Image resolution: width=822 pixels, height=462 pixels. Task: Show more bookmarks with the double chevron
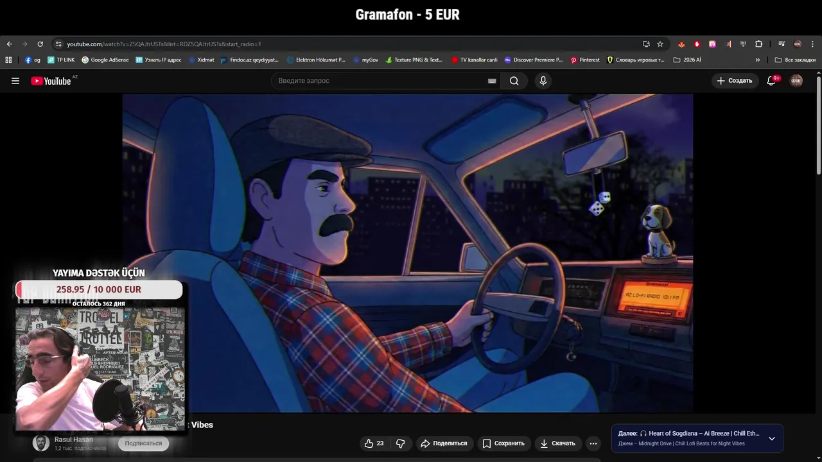(x=758, y=60)
